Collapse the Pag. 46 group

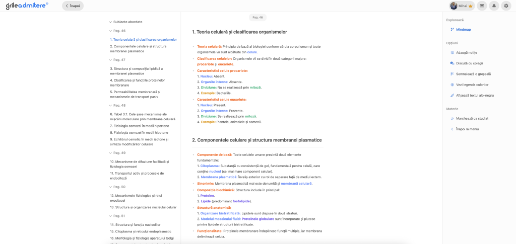(110, 31)
